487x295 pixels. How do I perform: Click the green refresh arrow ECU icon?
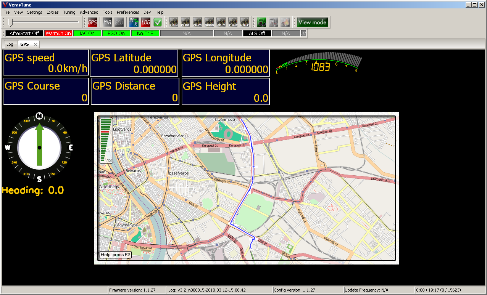[x=261, y=22]
